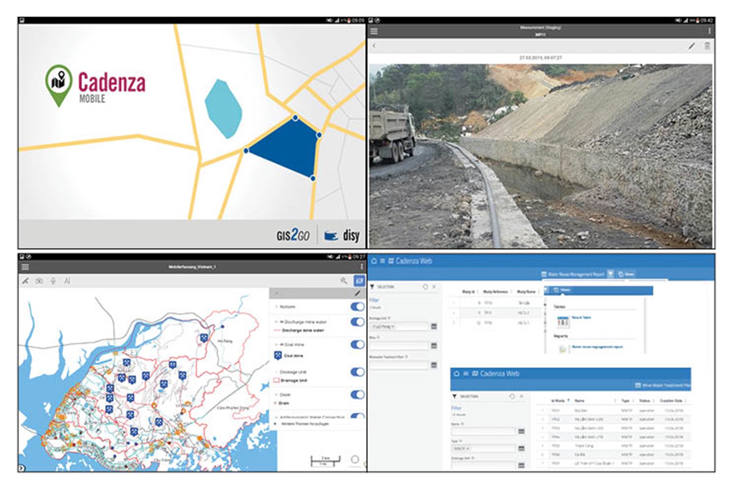Open the Wastewater Treatment Plant value picker
Image resolution: width=733 pixels, height=489 pixels.
[x=434, y=365]
